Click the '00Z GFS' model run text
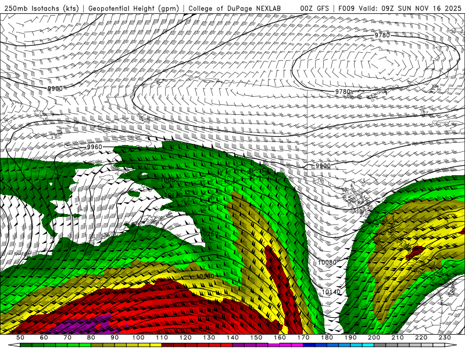Screen dimensions: 465x348 tap(314, 9)
